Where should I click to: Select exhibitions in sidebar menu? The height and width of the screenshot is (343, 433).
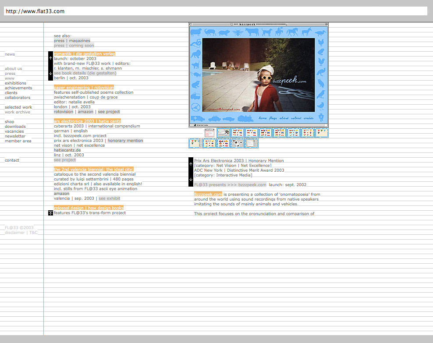click(15, 83)
